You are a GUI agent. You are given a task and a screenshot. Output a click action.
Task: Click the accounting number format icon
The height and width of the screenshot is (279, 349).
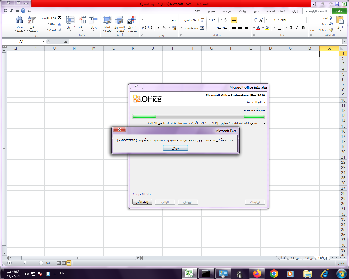pyautogui.click(x=174, y=28)
